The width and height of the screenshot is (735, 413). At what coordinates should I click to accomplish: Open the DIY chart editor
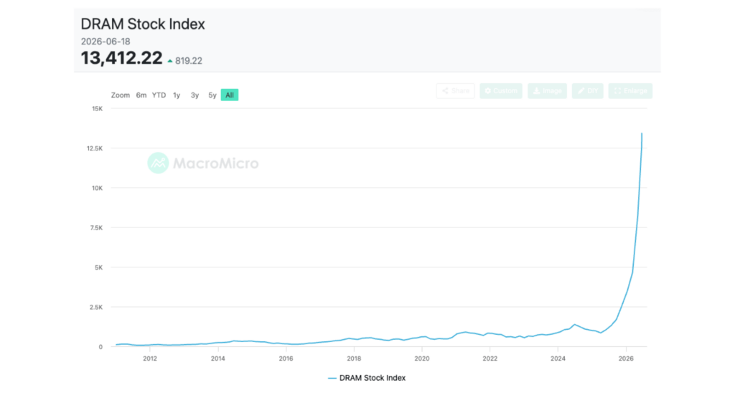coord(587,91)
